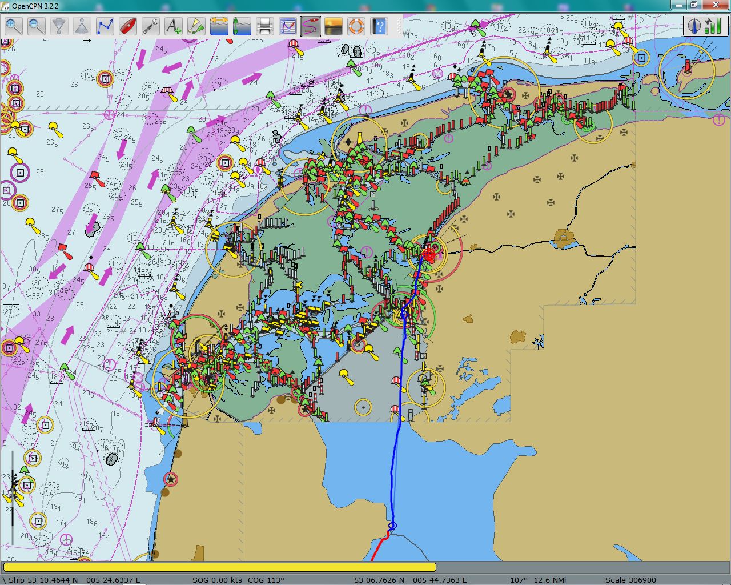Screen dimensions: 731x585
Task: Shift to smaller scale chart
Action: click(x=82, y=26)
